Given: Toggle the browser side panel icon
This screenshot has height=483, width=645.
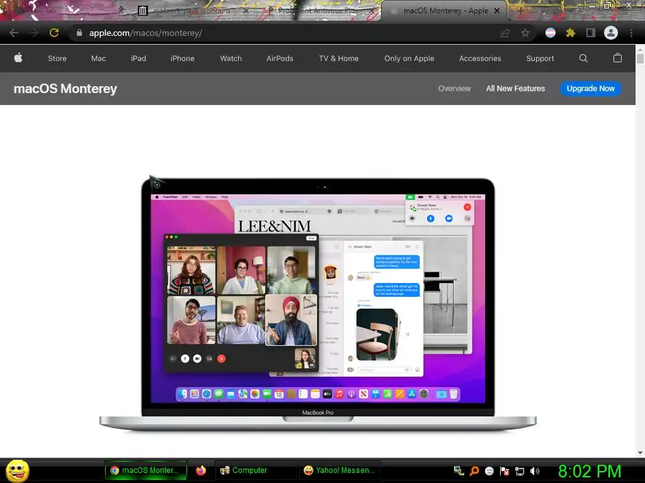Looking at the screenshot, I should pyautogui.click(x=591, y=33).
